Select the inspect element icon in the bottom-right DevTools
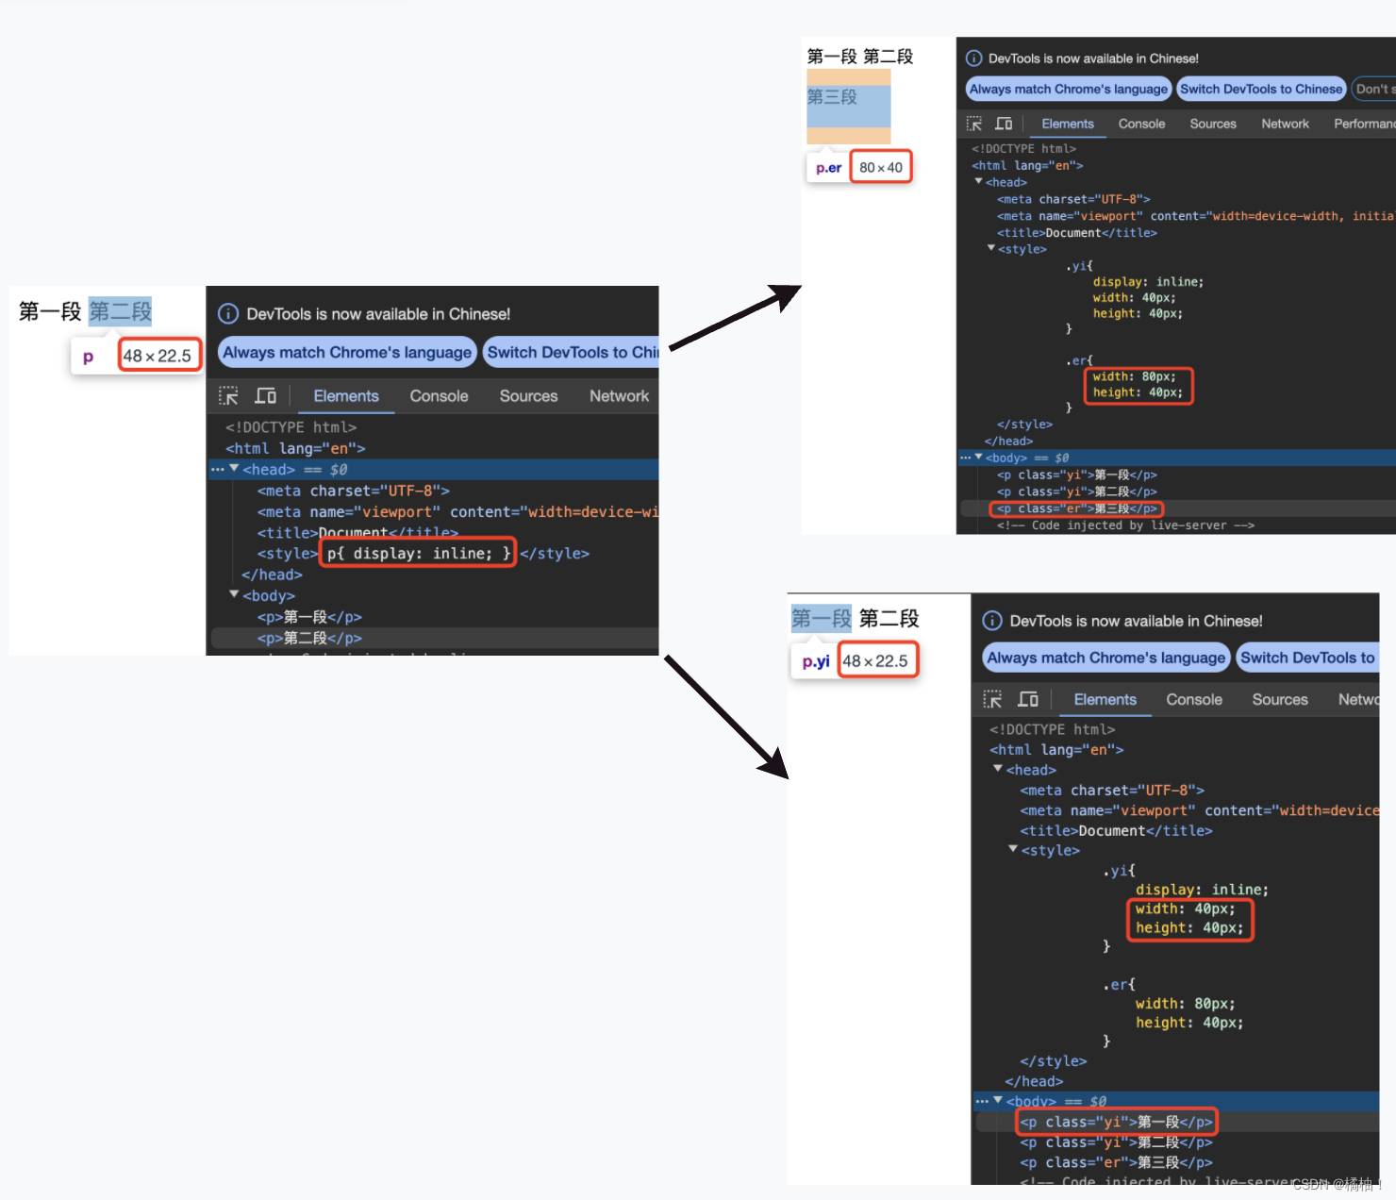Image resolution: width=1396 pixels, height=1200 pixels. point(992,699)
